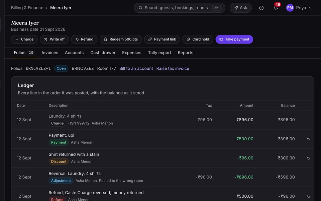321x201 pixels.
Task: Click the red Refund tag
Action: click(57, 199)
